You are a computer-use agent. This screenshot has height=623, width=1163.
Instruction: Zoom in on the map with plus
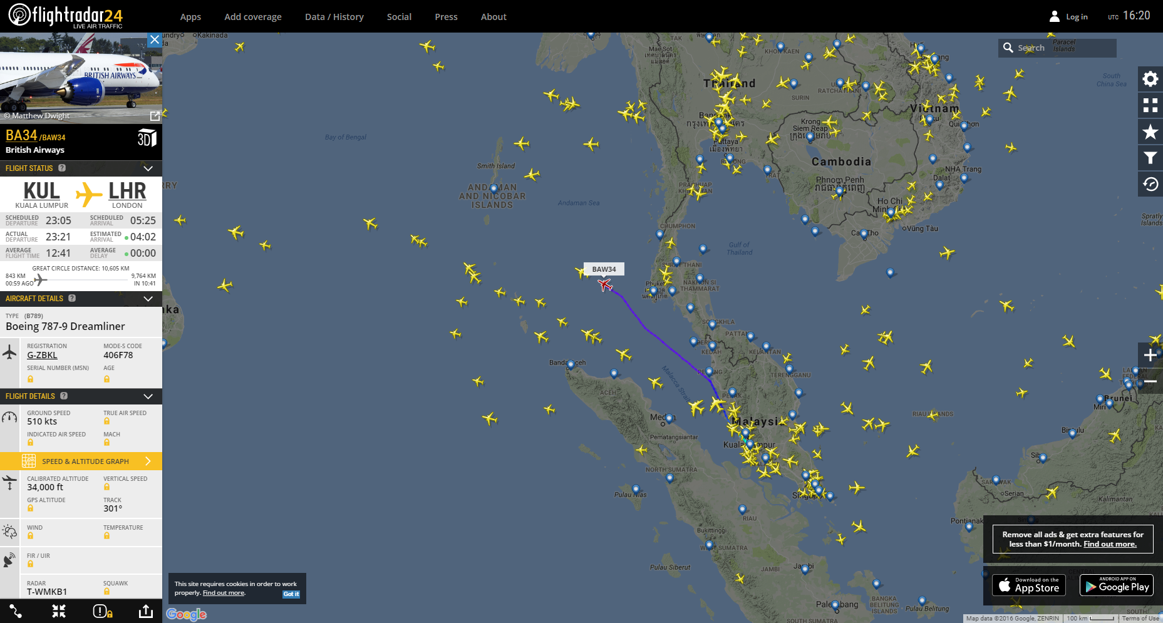click(1150, 355)
